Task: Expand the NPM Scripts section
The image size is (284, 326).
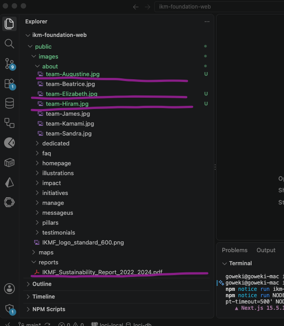Action: click(28, 309)
